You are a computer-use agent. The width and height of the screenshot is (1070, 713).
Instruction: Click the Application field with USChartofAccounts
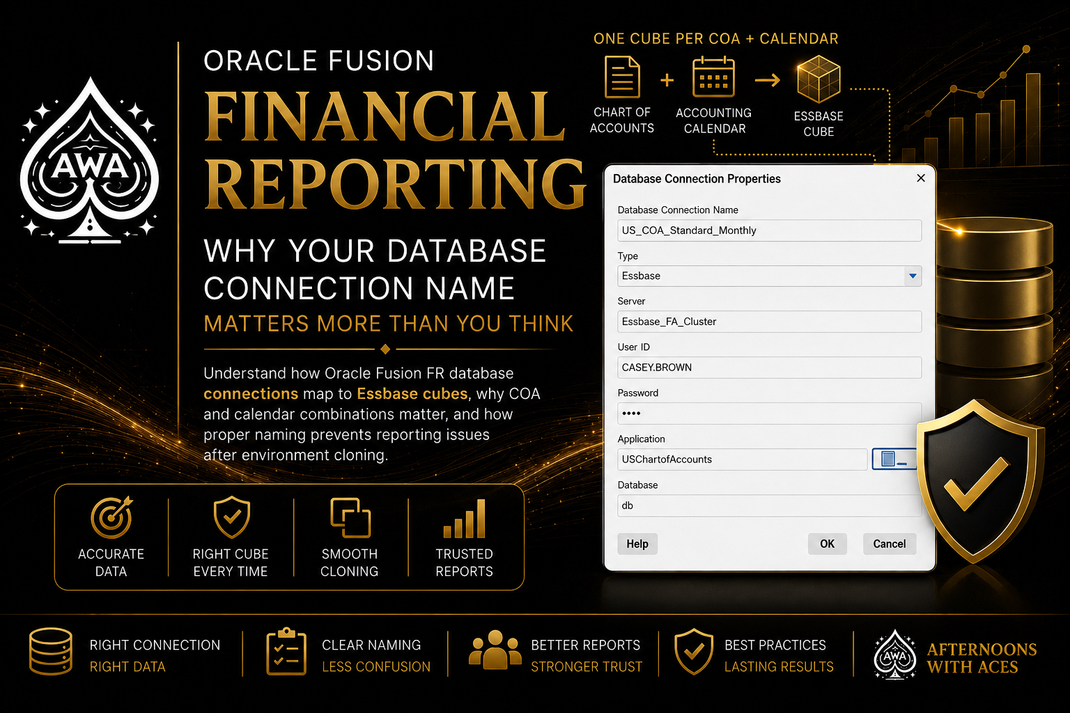coord(743,460)
